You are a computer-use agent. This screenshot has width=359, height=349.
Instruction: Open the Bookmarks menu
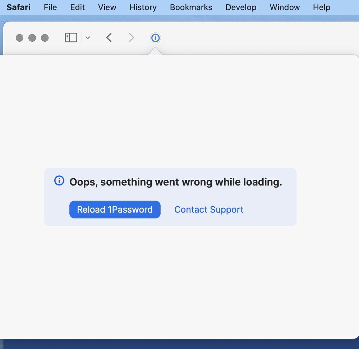pos(191,7)
